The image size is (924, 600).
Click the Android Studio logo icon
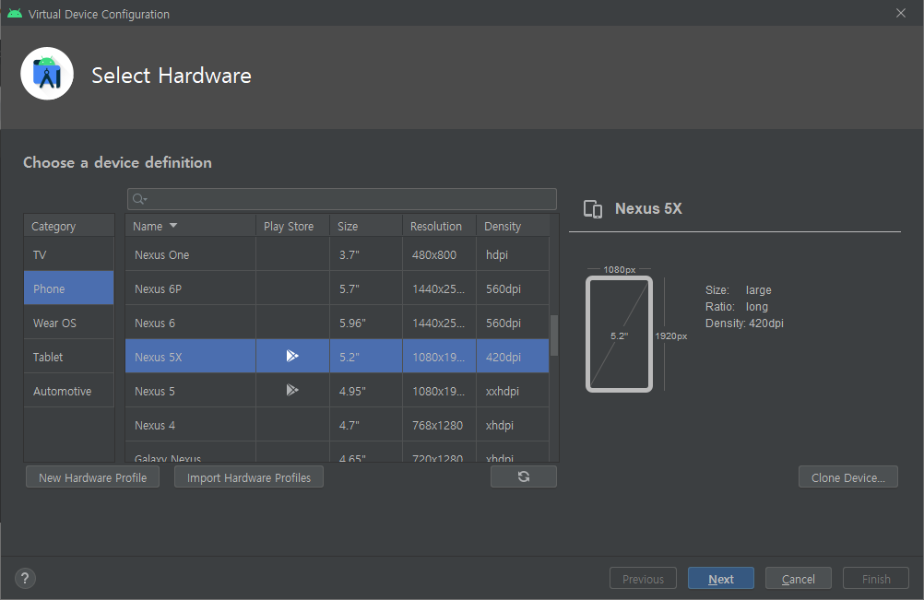(47, 74)
